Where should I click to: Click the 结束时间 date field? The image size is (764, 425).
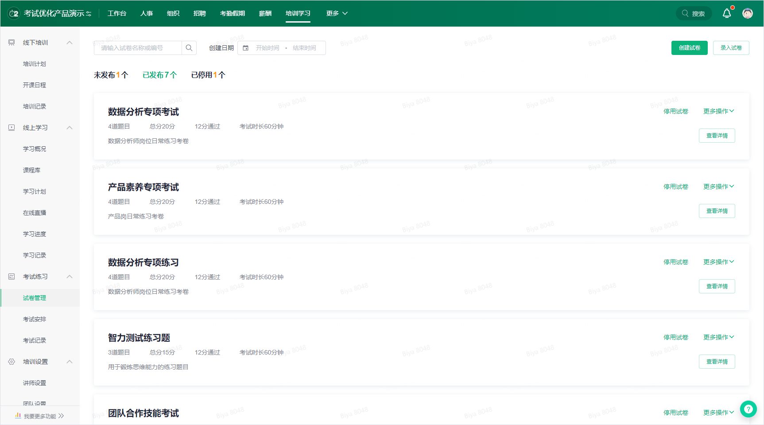coord(304,48)
